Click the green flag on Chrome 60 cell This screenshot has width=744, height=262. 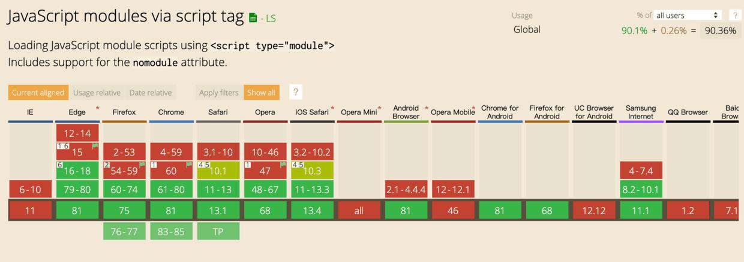point(189,164)
